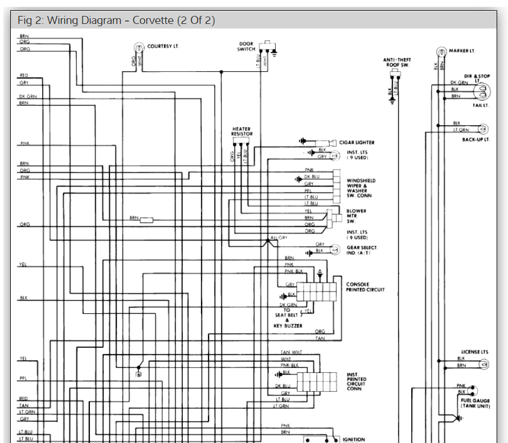Click the LT GRN label near back-up light
The width and height of the screenshot is (508, 443).
[461, 129]
